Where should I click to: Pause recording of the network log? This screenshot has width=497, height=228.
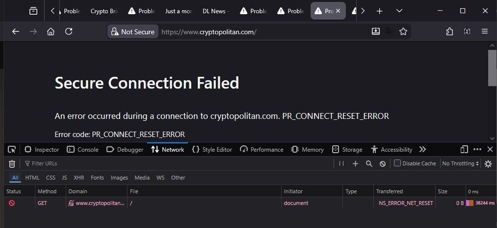pos(341,164)
